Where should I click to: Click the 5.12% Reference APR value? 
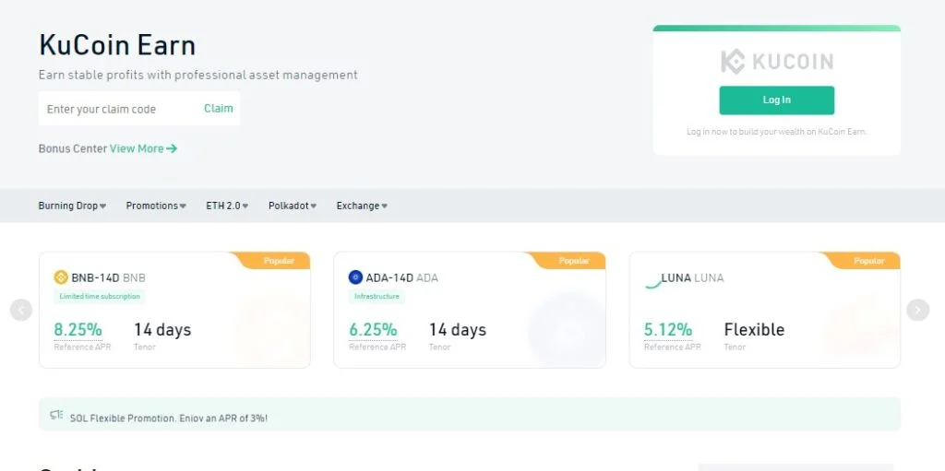(x=668, y=329)
